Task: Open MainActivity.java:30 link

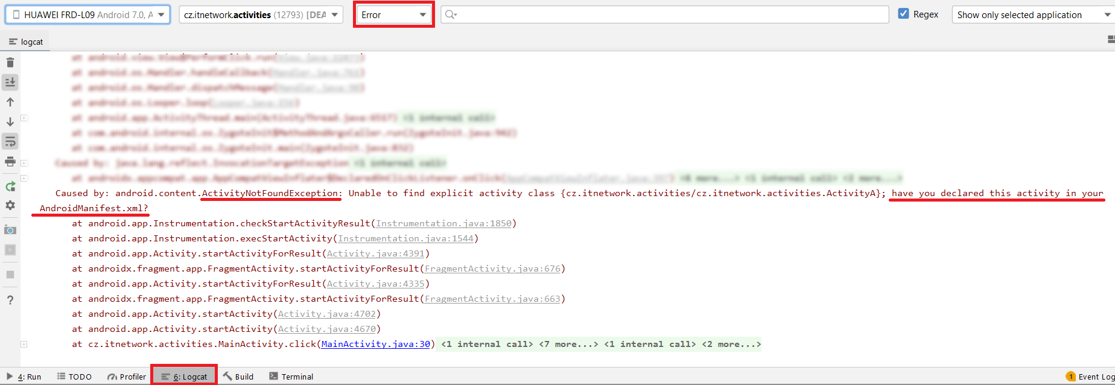Action: 376,344
